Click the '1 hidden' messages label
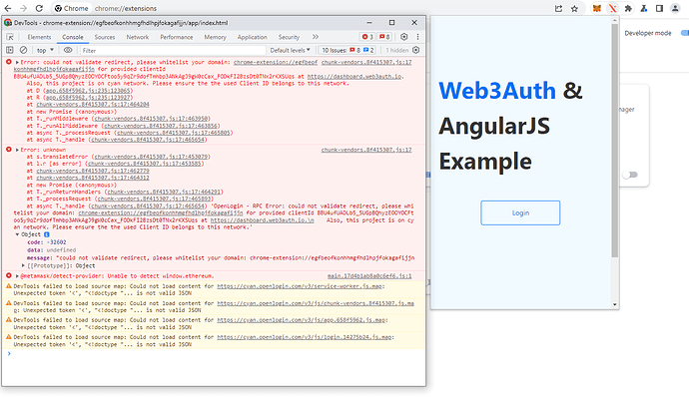Image resolution: width=689 pixels, height=406 pixels. [396, 50]
